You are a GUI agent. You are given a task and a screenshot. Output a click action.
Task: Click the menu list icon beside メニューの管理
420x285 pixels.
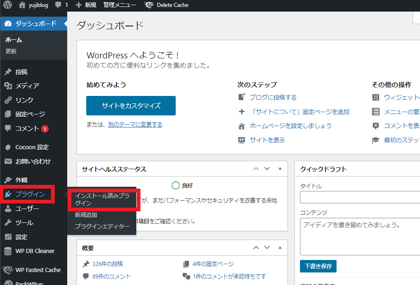coord(376,112)
